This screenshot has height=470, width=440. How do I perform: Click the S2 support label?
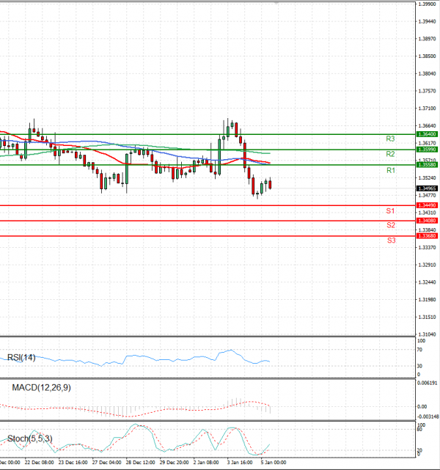coord(391,225)
